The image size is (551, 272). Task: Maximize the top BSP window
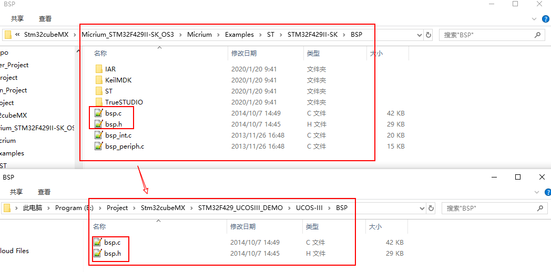coord(515,4)
